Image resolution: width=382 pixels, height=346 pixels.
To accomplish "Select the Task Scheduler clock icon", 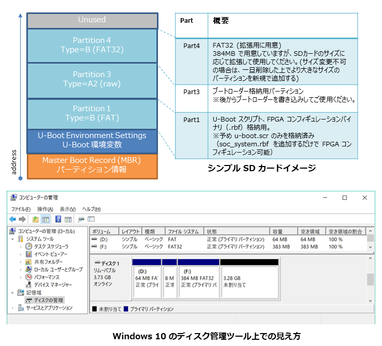I will click(29, 247).
